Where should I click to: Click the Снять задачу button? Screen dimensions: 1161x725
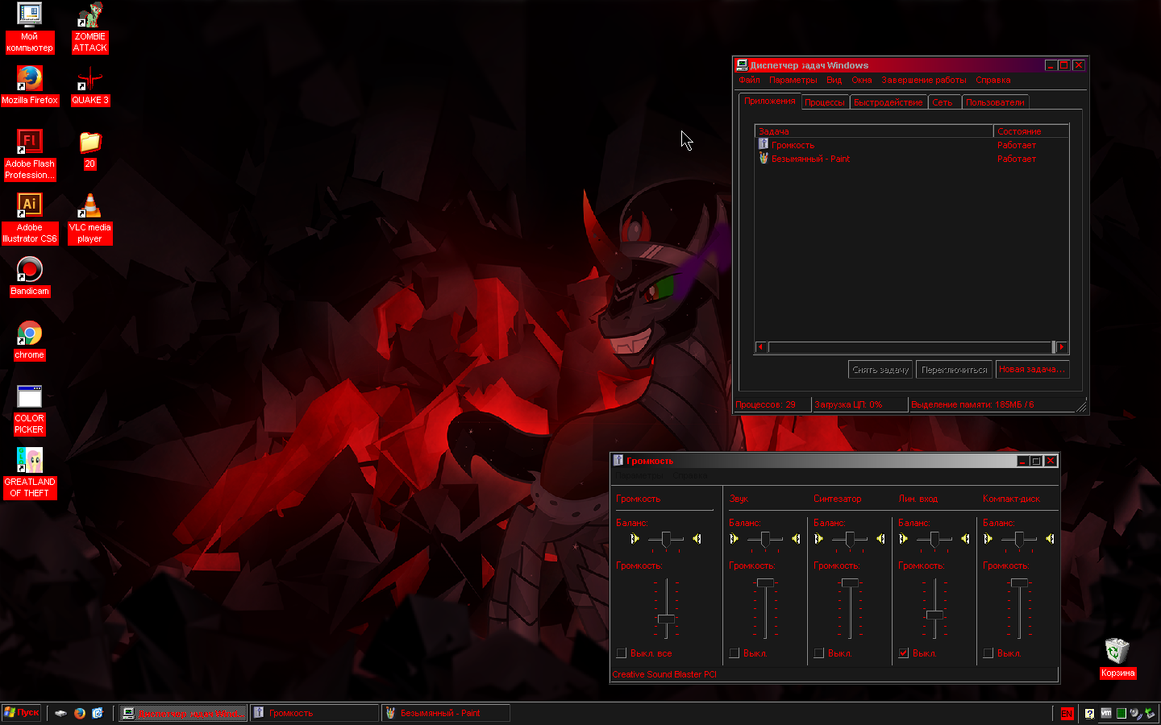(x=880, y=369)
